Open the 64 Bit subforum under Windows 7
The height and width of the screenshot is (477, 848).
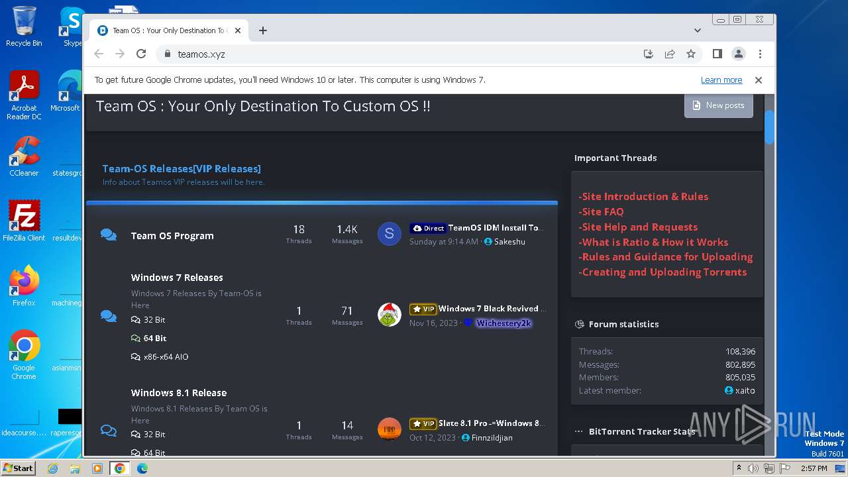tap(155, 338)
